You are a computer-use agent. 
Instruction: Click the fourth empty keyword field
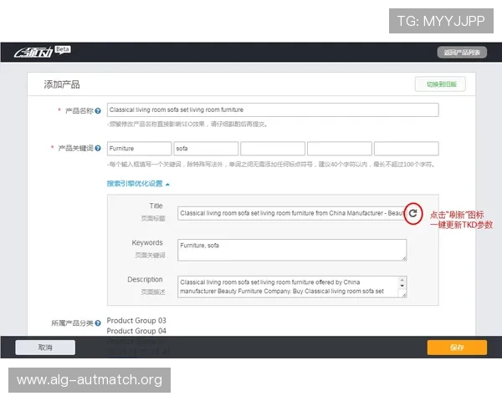click(x=340, y=149)
